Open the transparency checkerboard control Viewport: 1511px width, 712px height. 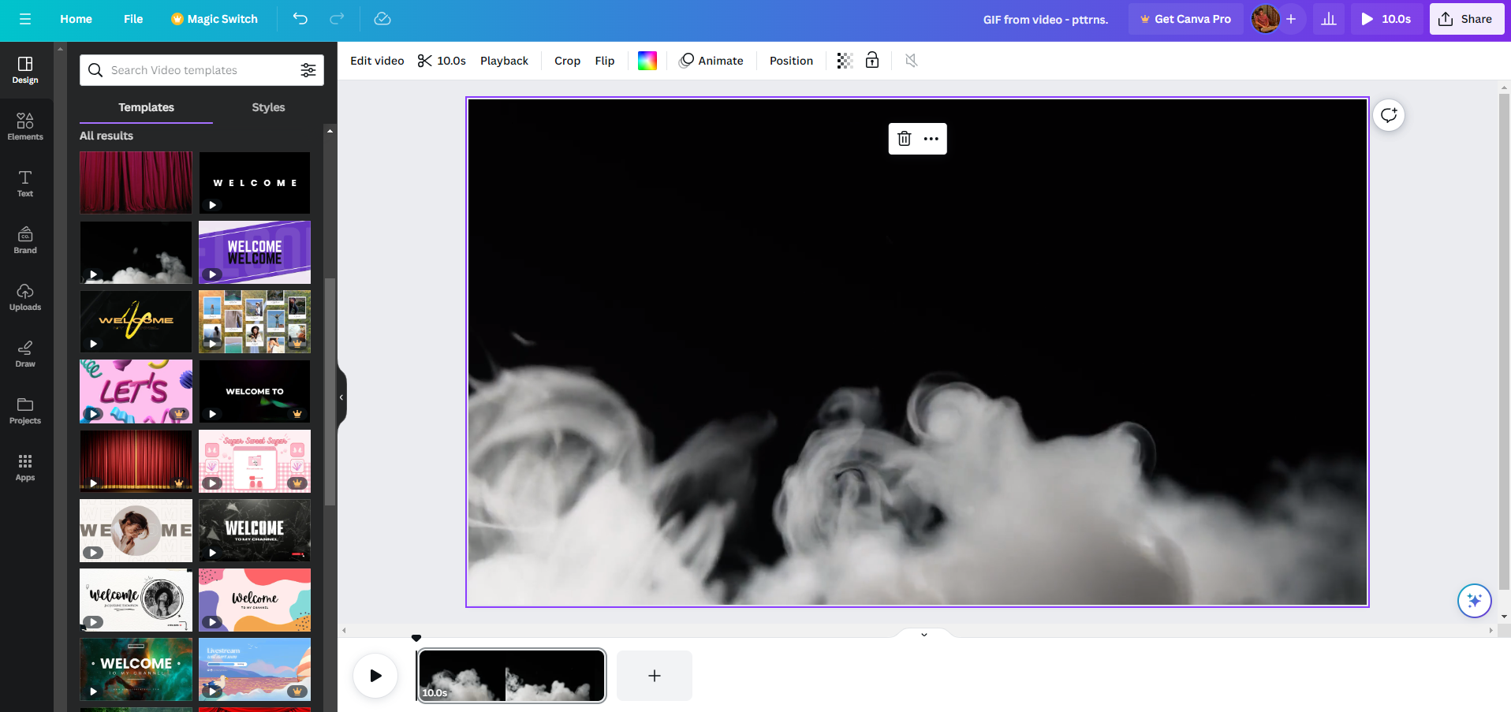click(845, 61)
